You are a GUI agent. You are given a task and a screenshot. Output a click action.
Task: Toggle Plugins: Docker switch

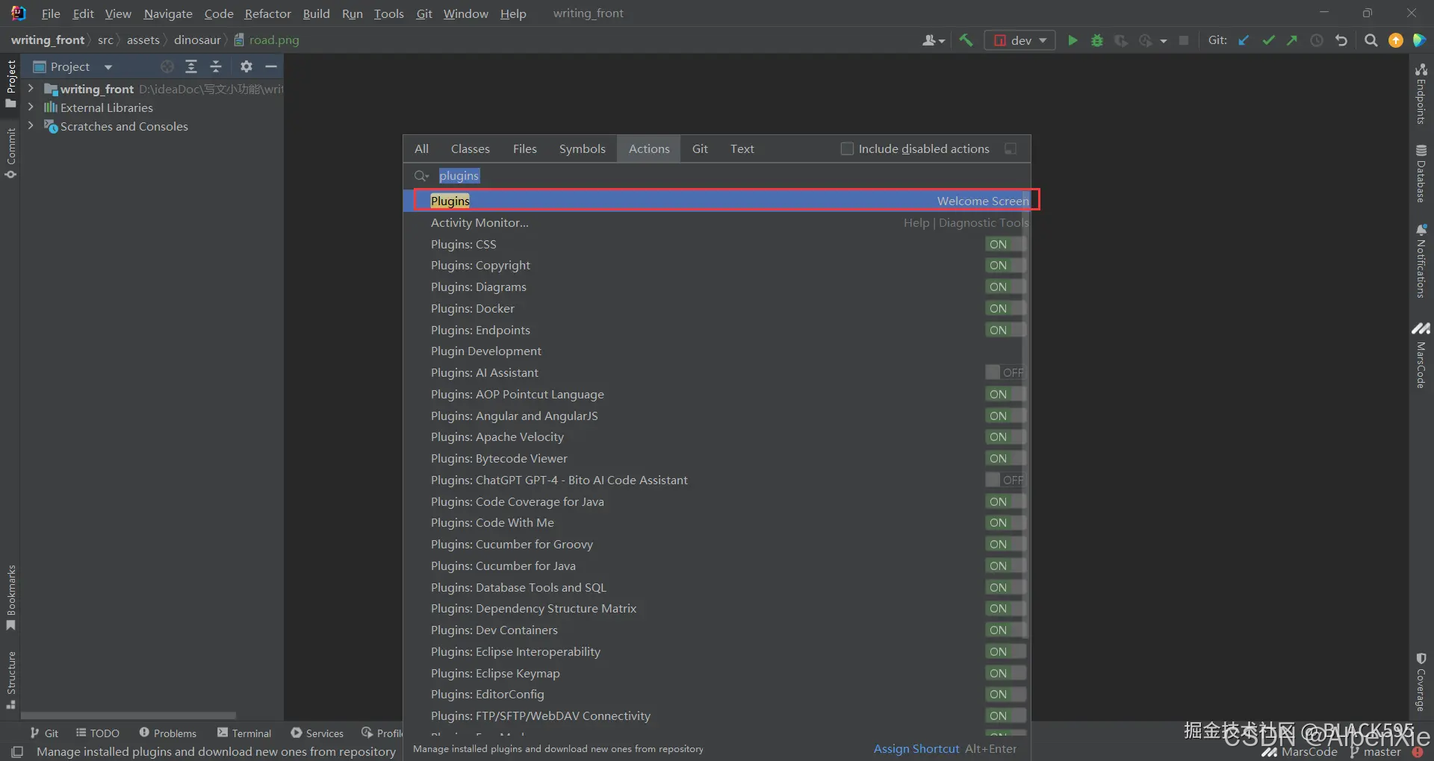[1005, 308]
